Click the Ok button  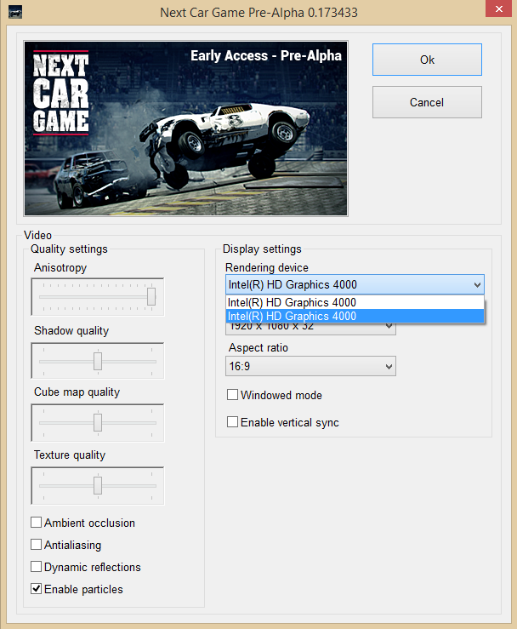427,60
